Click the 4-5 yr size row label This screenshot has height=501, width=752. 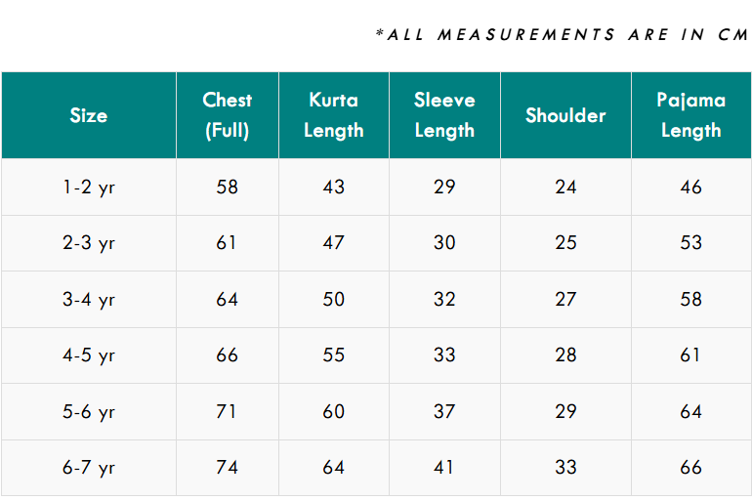click(89, 355)
